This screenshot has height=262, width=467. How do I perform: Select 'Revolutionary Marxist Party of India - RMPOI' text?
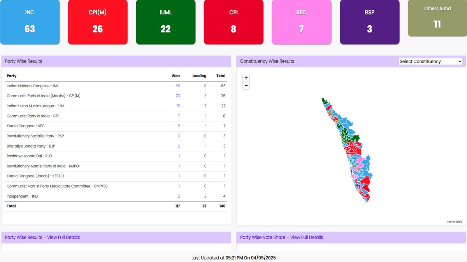pos(43,166)
